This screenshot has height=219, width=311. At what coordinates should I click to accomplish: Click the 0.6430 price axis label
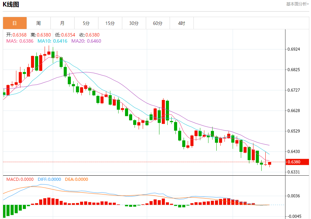294,151
